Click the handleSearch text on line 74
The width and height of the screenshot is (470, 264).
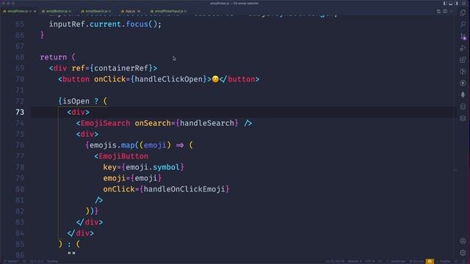click(207, 123)
